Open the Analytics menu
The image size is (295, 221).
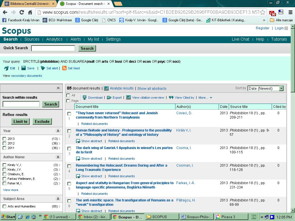coord(54,39)
